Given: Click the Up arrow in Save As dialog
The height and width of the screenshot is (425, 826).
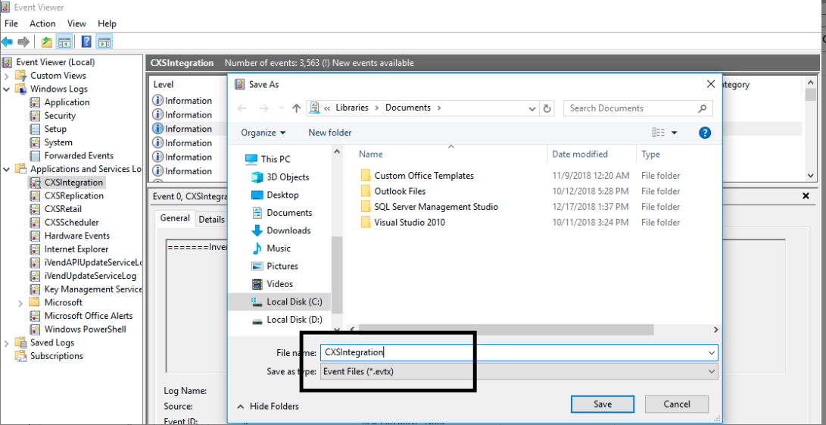Looking at the screenshot, I should 297,108.
